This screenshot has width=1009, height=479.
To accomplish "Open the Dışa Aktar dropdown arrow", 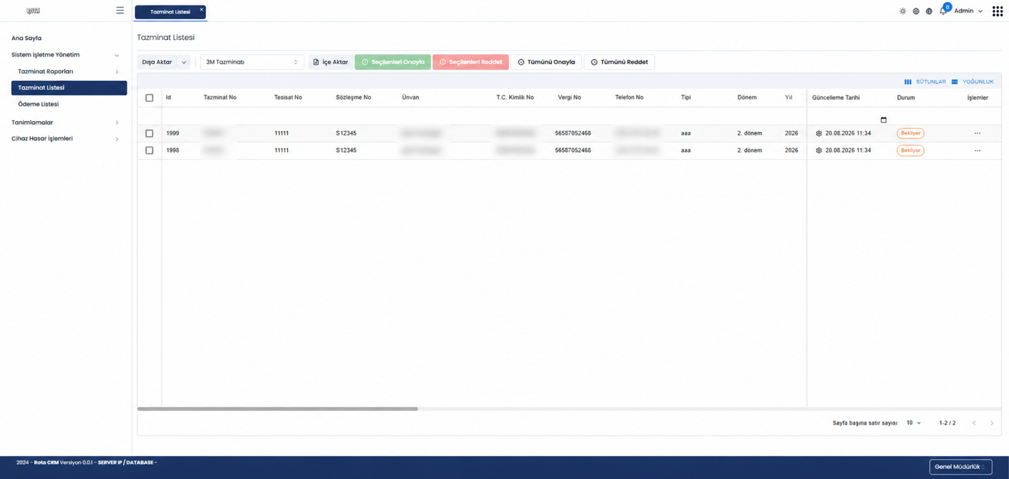I will pos(184,62).
